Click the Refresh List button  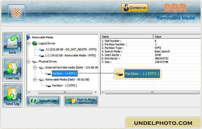[43, 101]
